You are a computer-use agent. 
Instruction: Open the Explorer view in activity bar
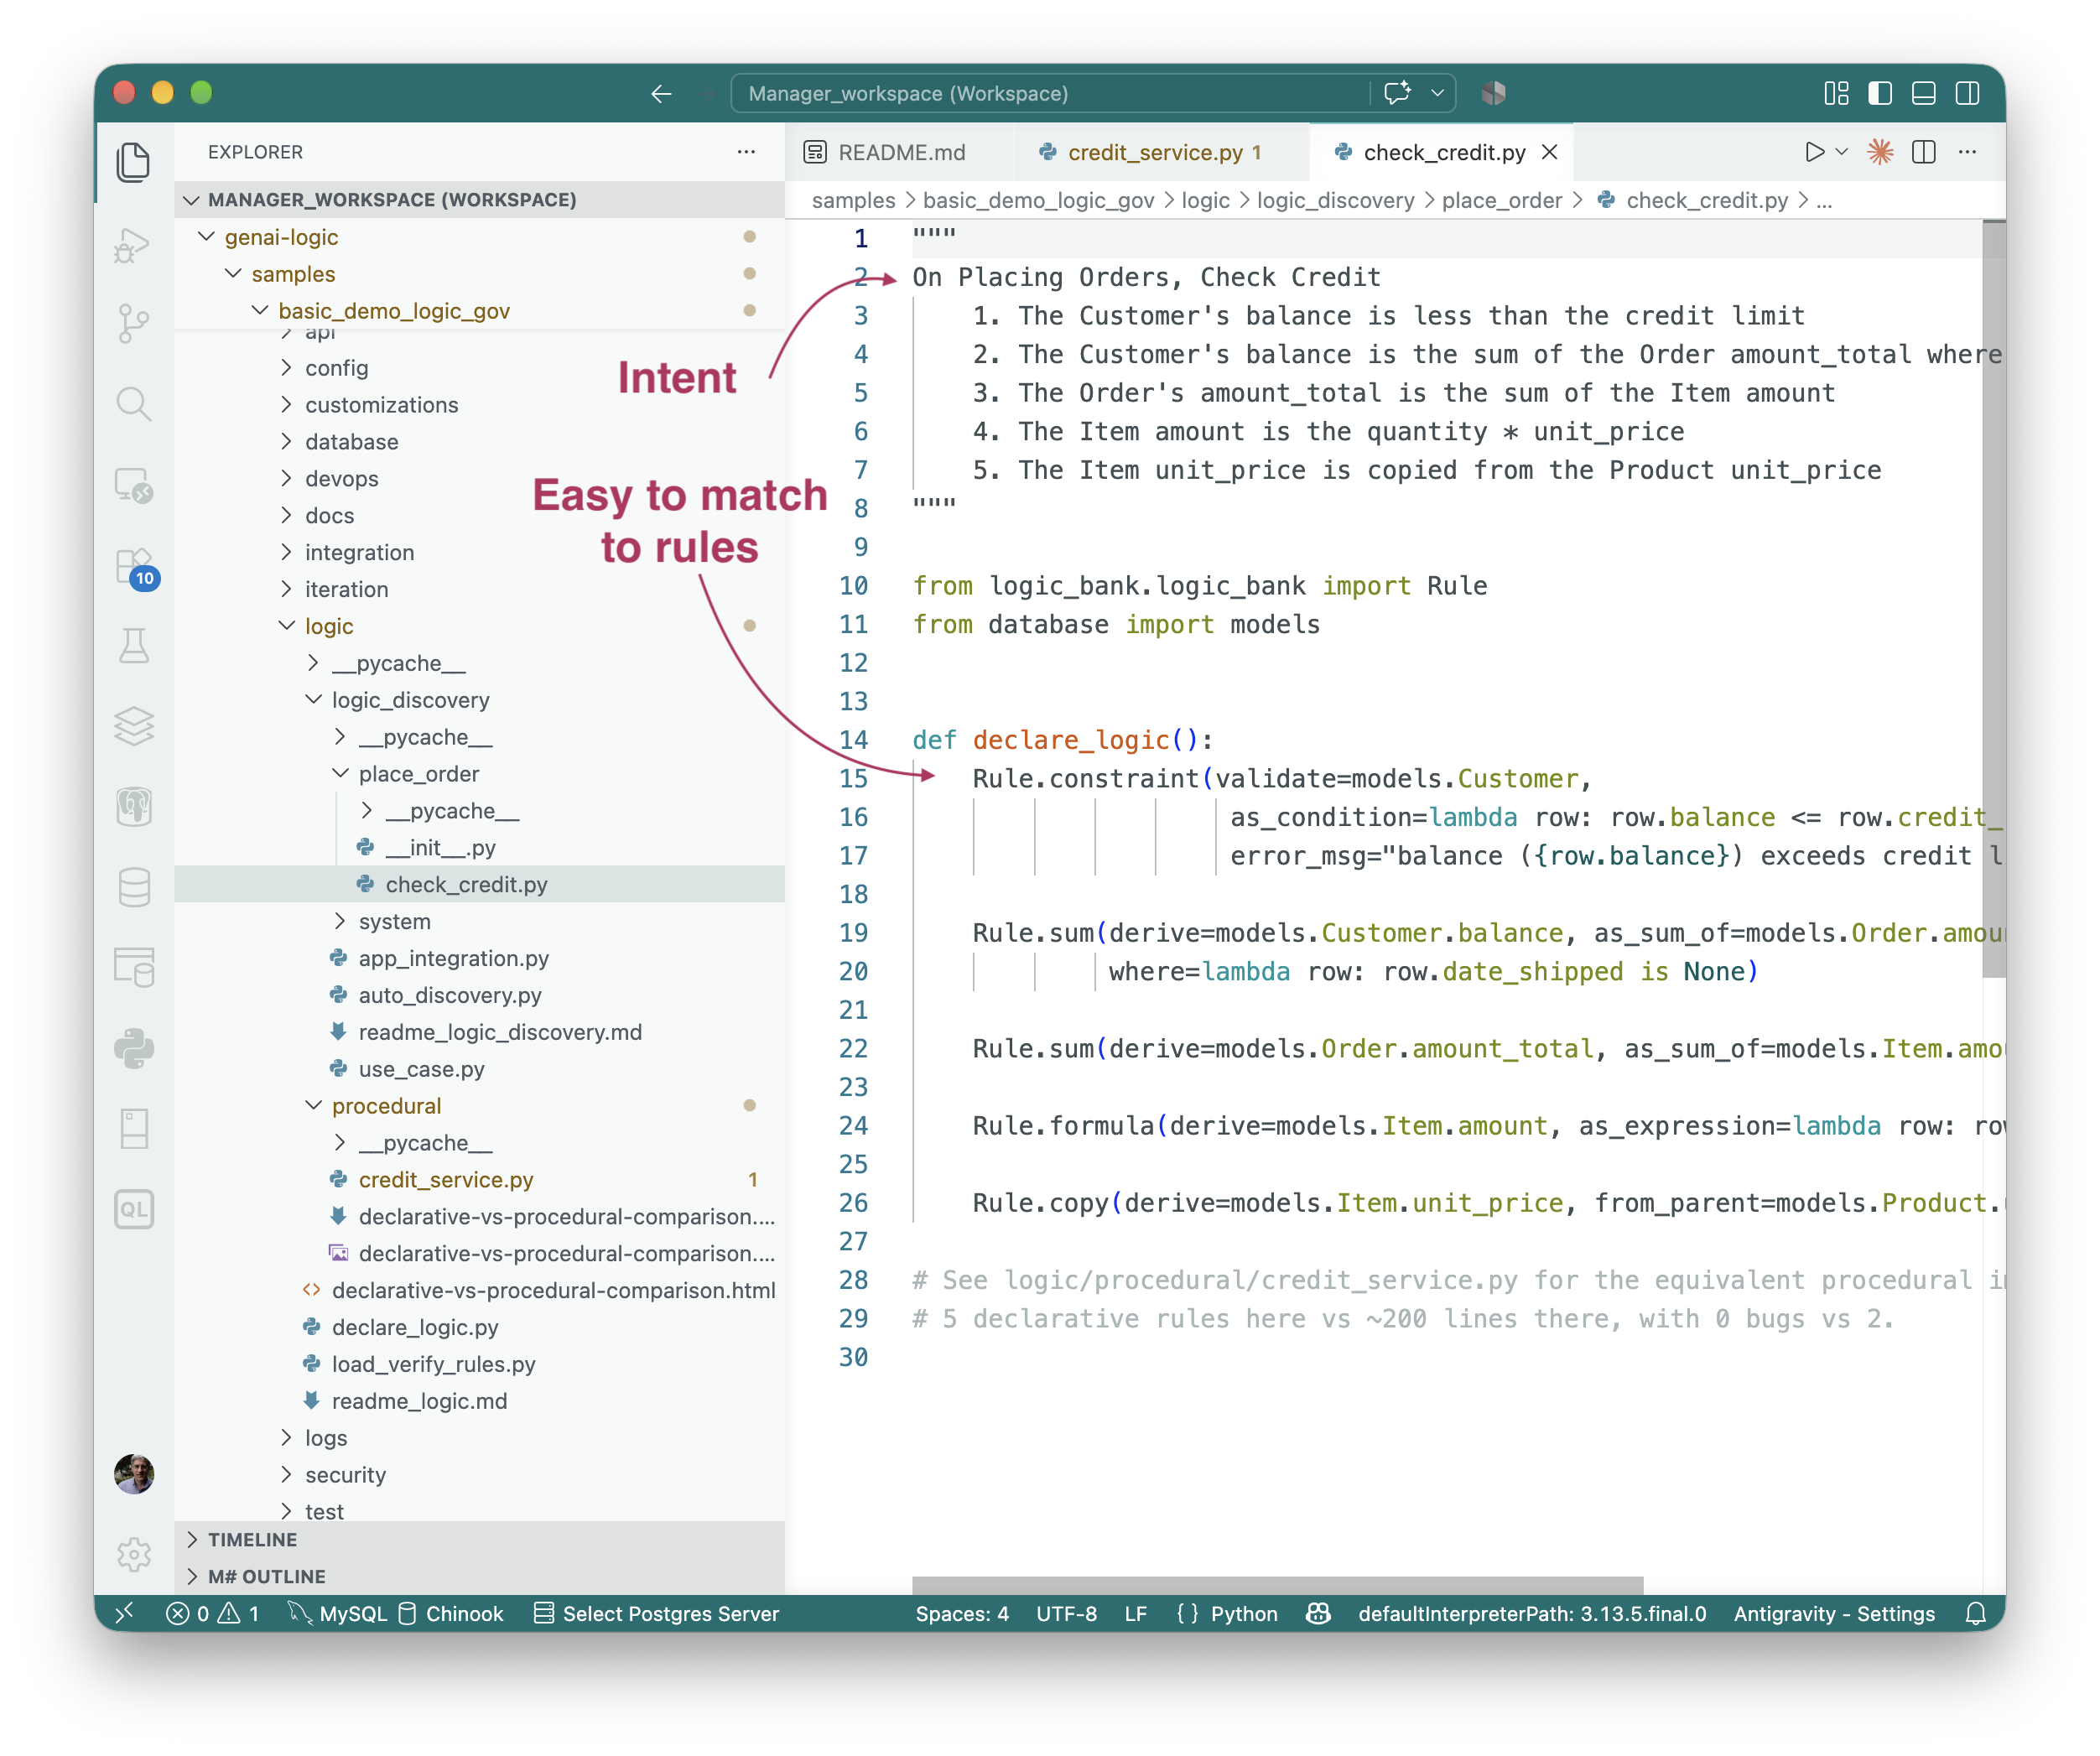click(x=133, y=163)
